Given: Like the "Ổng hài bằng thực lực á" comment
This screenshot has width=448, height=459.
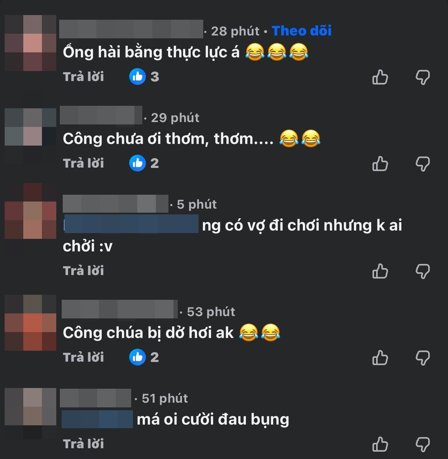Looking at the screenshot, I should click(380, 77).
